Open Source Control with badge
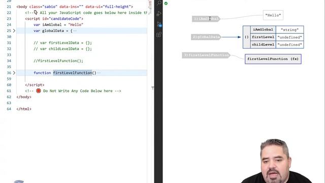The width and height of the screenshot is (325, 183). (x=159, y=24)
